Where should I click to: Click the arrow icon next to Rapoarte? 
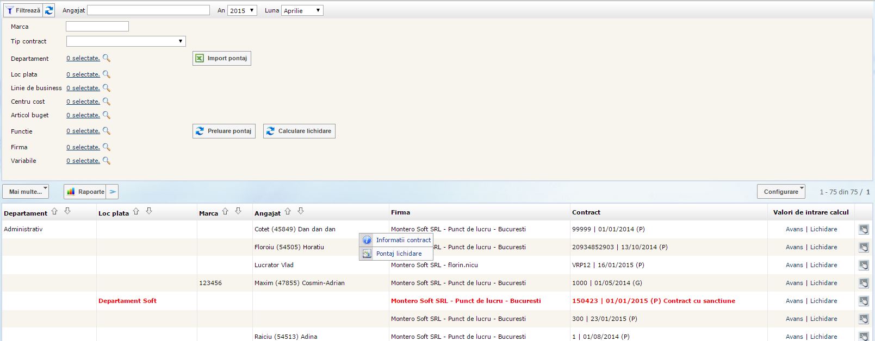[x=112, y=192]
